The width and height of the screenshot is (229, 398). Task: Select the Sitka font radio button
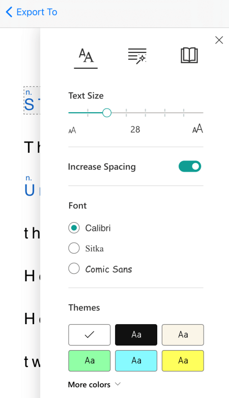74,248
